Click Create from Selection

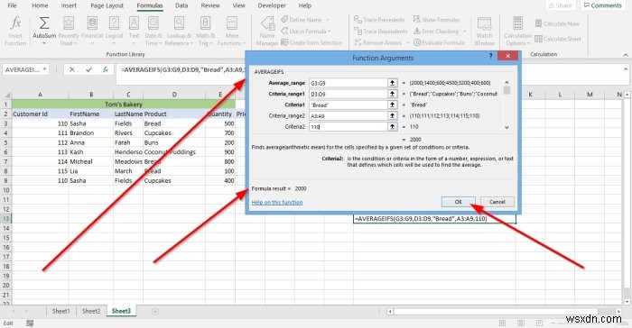click(311, 42)
